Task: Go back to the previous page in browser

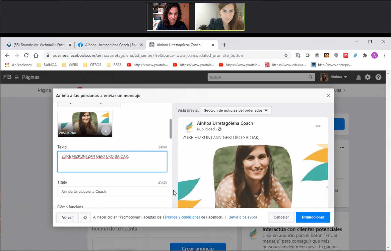Action: pos(7,55)
